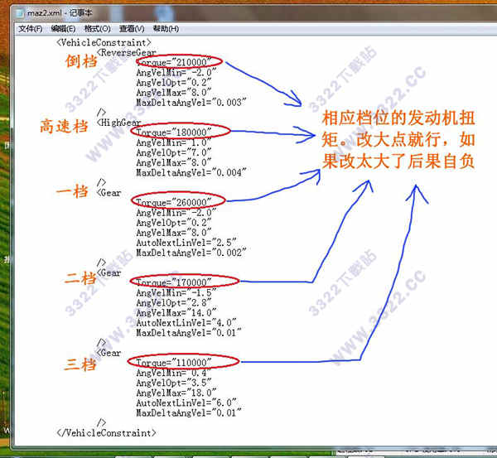Click the MaxDeltaAngVel="0.003" line
The height and width of the screenshot is (458, 497).
tap(191, 103)
